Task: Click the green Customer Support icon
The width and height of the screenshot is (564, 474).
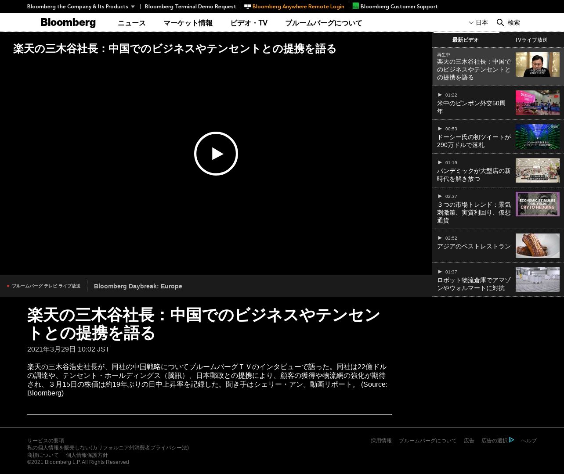Action: point(356,6)
